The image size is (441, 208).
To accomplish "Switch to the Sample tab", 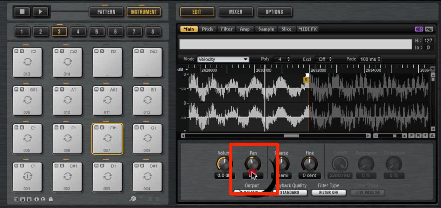I will coord(266,29).
